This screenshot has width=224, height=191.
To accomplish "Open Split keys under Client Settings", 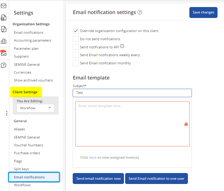I will [21, 169].
